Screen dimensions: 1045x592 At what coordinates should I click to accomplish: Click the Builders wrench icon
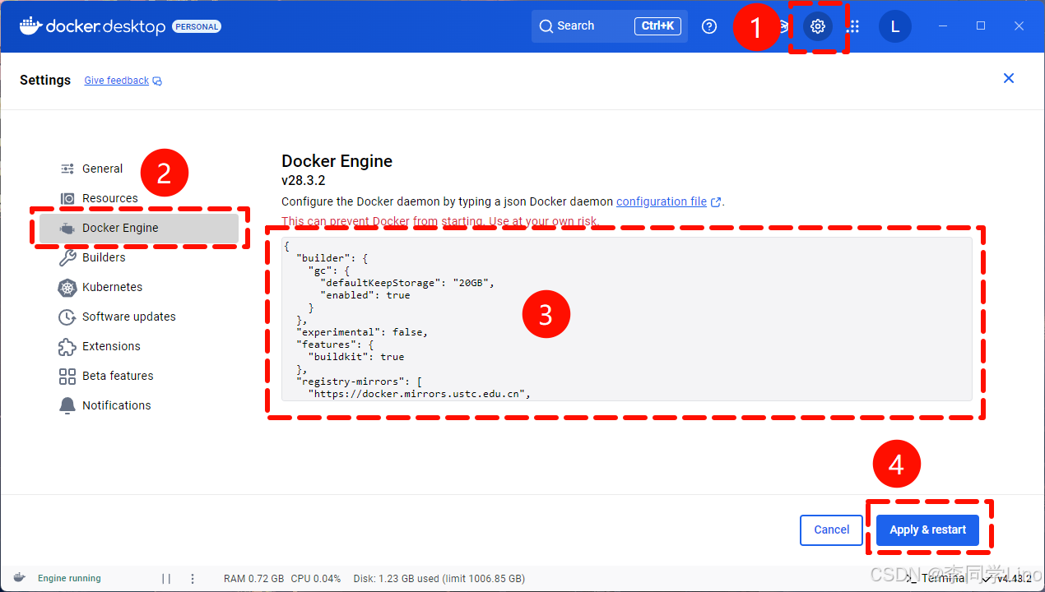point(67,257)
